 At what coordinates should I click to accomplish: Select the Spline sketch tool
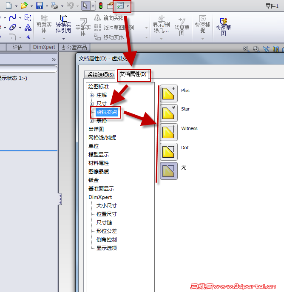(x=13, y=18)
